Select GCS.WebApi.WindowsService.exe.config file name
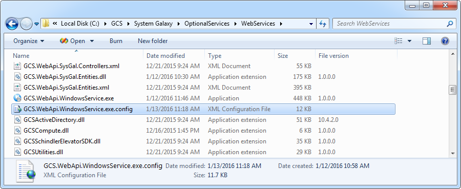The image size is (461, 189). pyautogui.click(x=78, y=109)
